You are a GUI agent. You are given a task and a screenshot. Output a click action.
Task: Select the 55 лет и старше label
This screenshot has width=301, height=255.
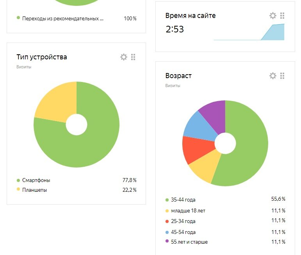[x=189, y=242]
